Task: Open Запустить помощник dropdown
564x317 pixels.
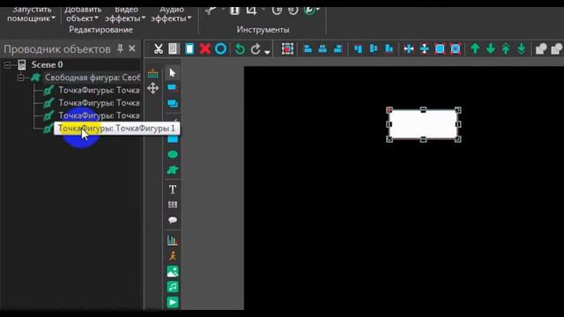Action: pyautogui.click(x=32, y=14)
